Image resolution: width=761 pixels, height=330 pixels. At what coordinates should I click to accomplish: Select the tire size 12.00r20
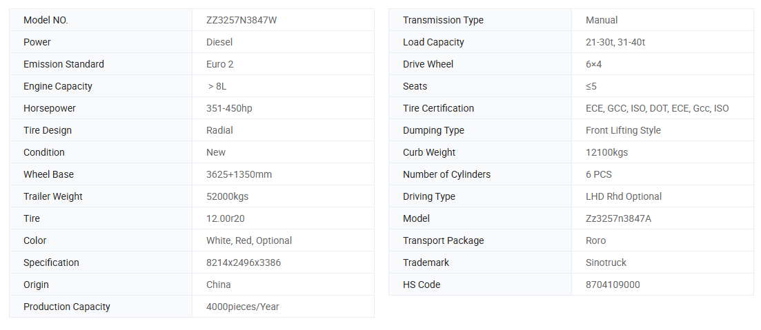click(224, 218)
